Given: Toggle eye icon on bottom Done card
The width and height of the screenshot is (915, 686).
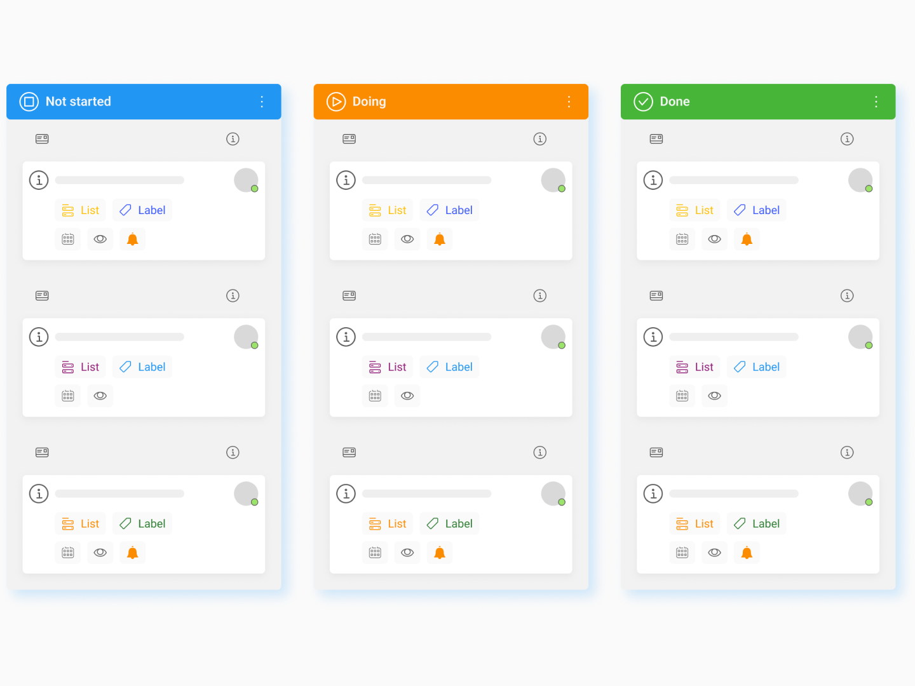Looking at the screenshot, I should click(x=714, y=553).
